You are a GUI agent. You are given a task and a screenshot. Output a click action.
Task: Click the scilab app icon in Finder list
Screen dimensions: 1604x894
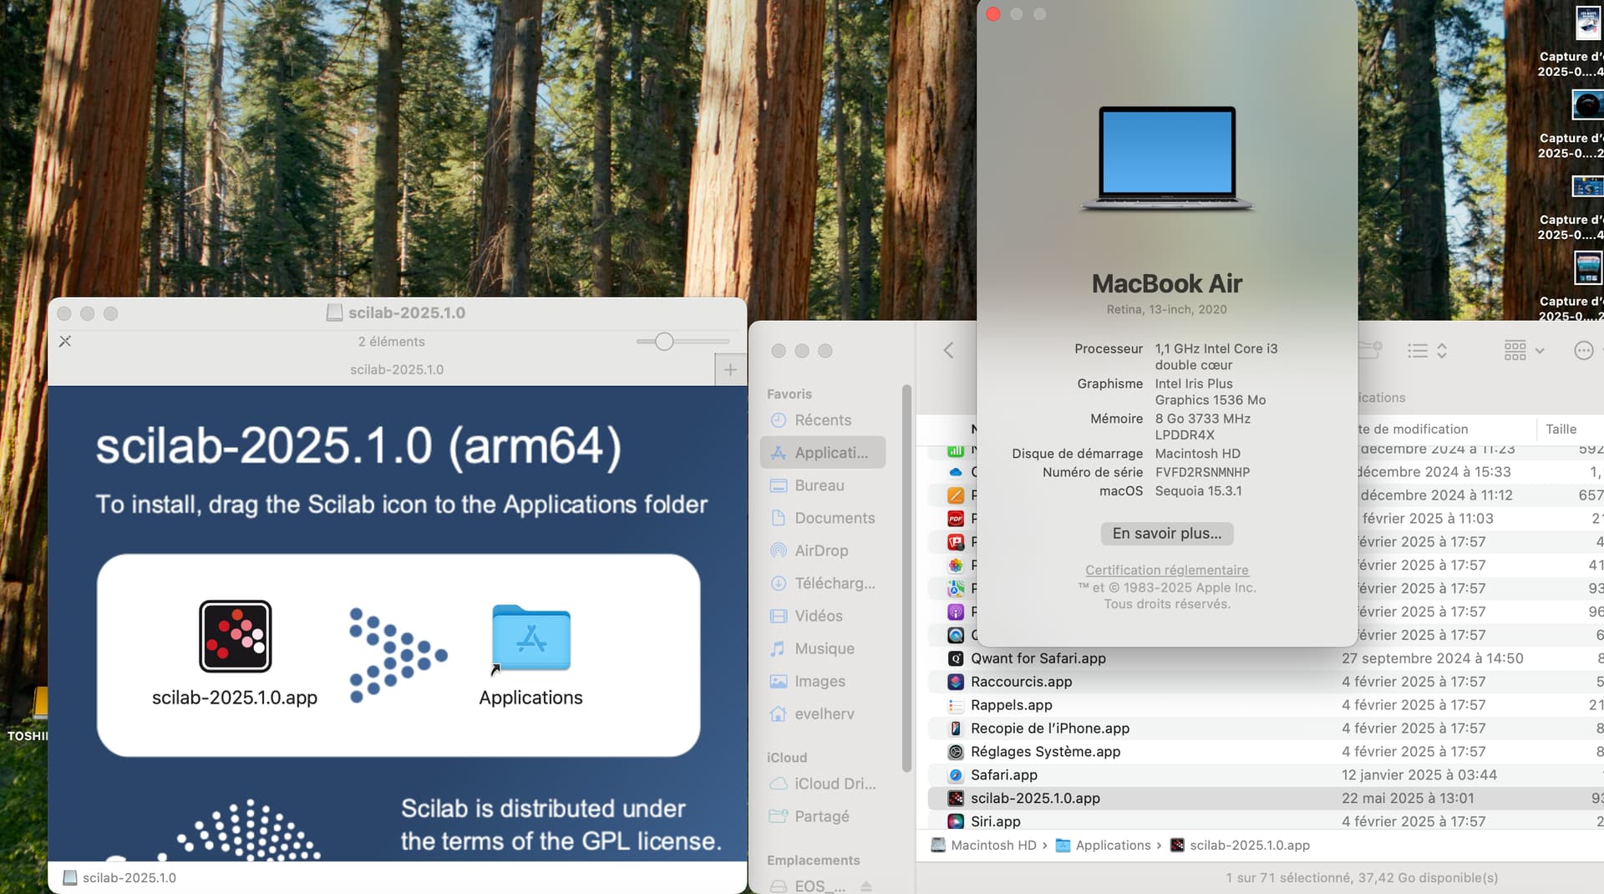[x=956, y=799]
